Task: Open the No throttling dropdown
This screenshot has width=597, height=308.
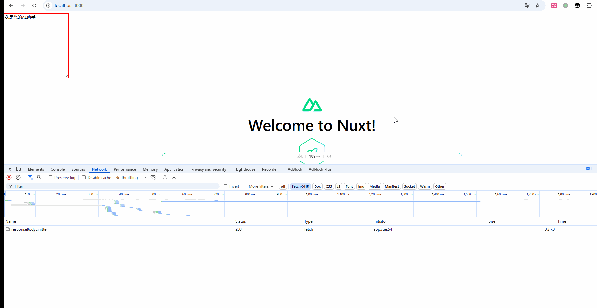Action: pos(131,178)
